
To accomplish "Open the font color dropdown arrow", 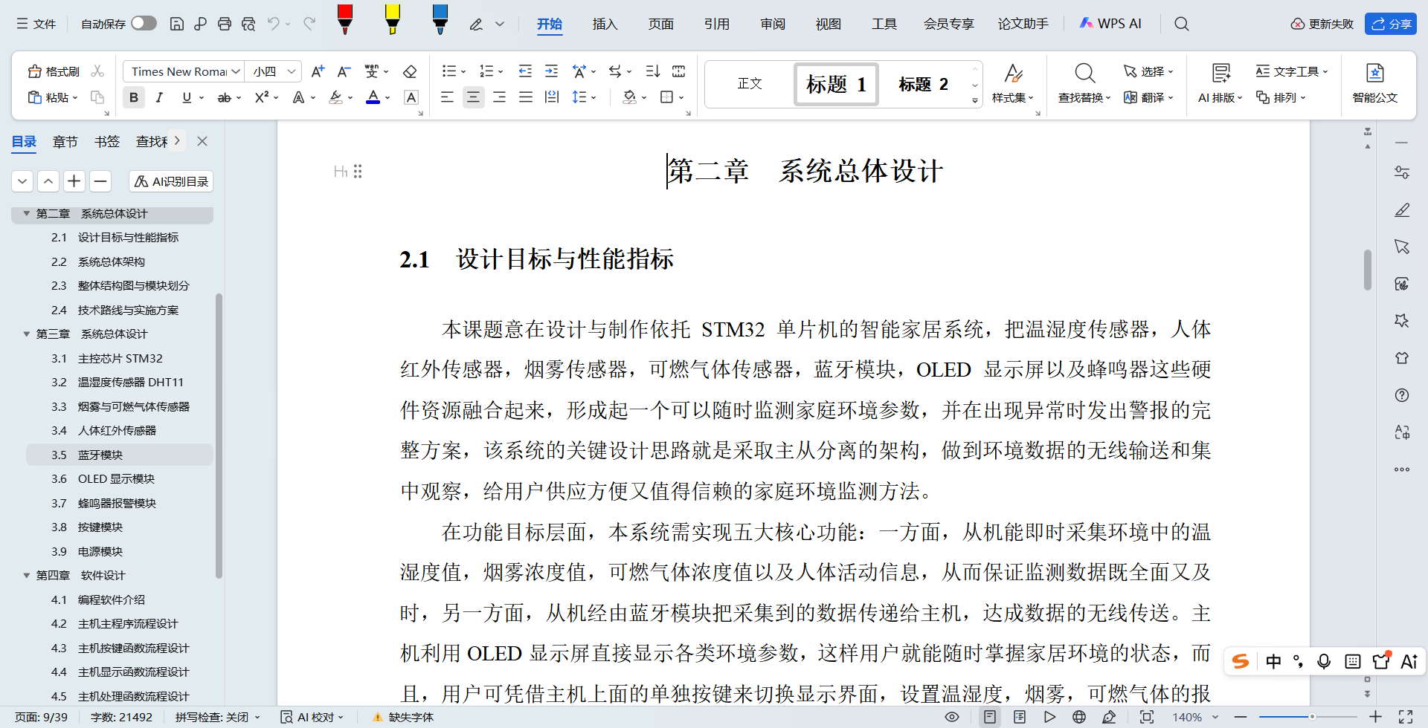I will 387,97.
